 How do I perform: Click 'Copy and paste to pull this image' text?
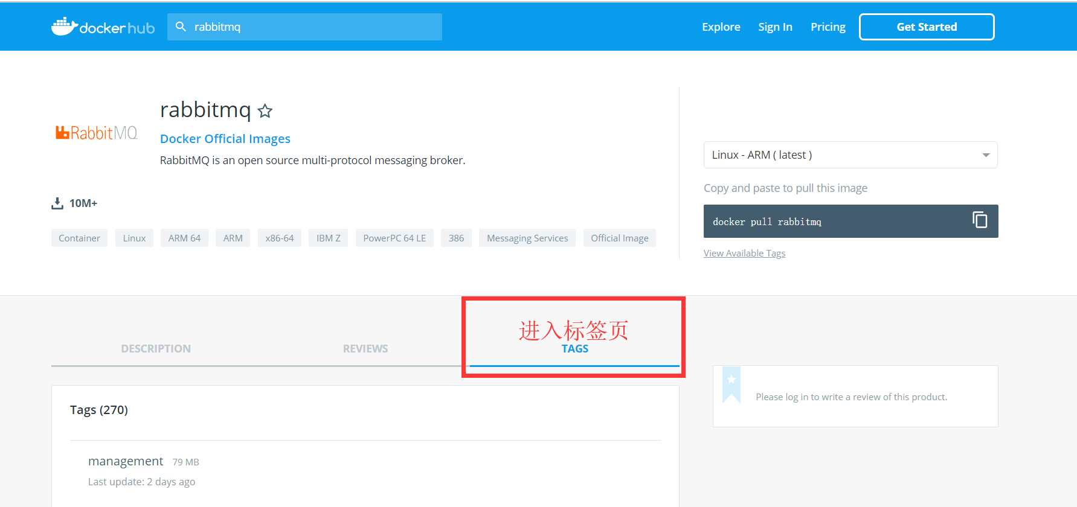(x=785, y=188)
